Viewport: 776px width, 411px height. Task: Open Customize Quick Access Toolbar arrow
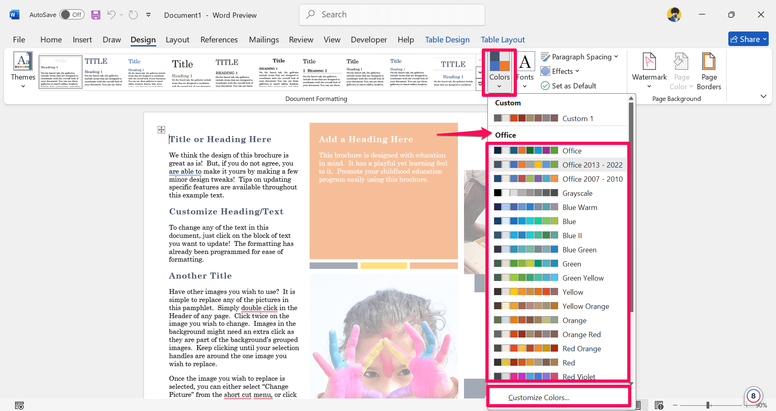click(148, 15)
